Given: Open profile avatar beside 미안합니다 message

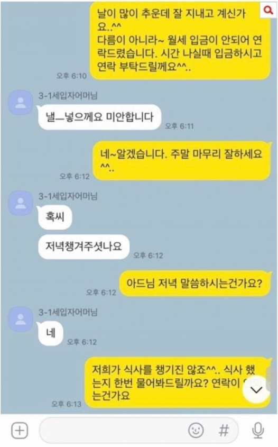Looking at the screenshot, I should tap(20, 103).
